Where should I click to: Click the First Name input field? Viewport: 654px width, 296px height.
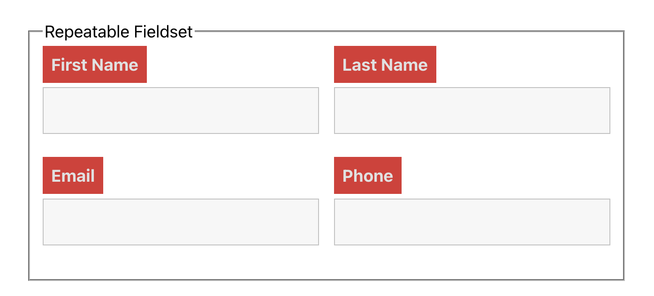tap(181, 111)
